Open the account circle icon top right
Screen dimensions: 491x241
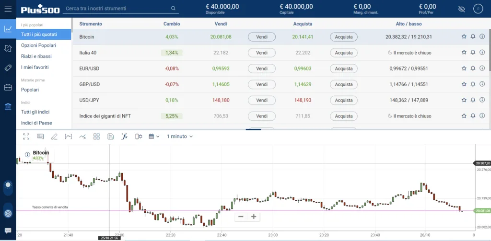[x=478, y=9]
